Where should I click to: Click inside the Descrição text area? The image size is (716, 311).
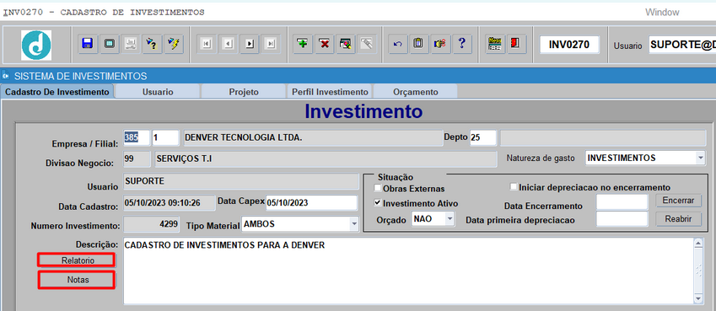coord(409,271)
